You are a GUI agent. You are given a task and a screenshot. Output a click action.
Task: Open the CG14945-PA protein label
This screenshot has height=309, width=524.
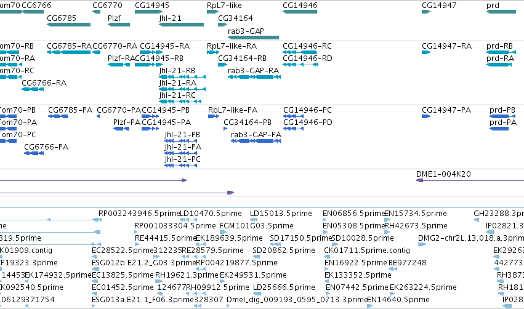point(166,122)
